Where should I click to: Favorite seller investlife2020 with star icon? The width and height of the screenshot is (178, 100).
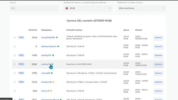pos(15,37)
